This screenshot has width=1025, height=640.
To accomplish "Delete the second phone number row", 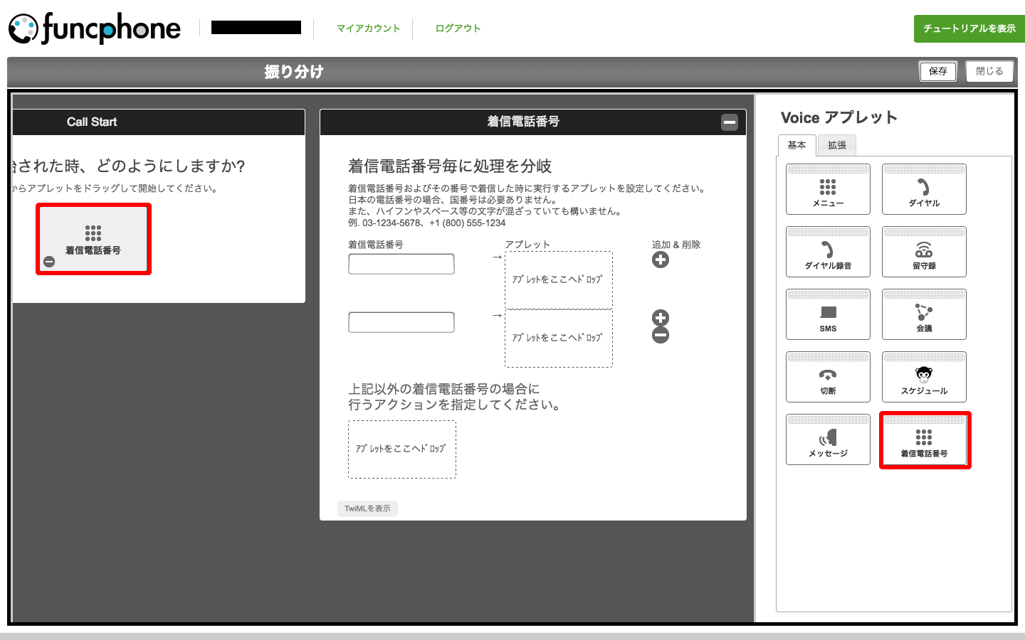I will [661, 336].
